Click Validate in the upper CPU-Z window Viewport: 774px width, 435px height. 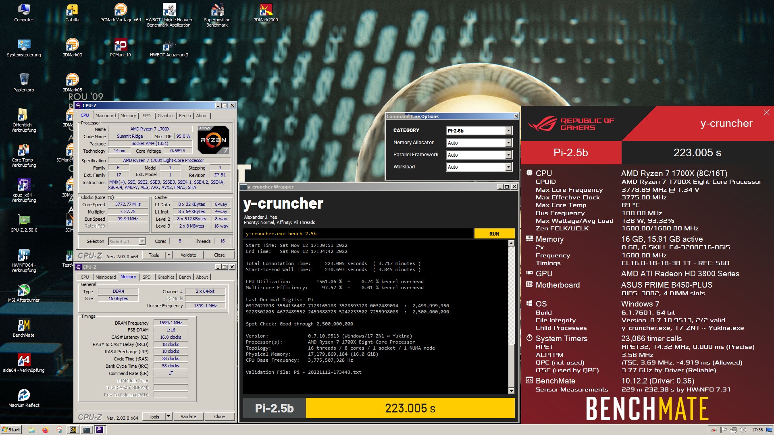pos(188,255)
